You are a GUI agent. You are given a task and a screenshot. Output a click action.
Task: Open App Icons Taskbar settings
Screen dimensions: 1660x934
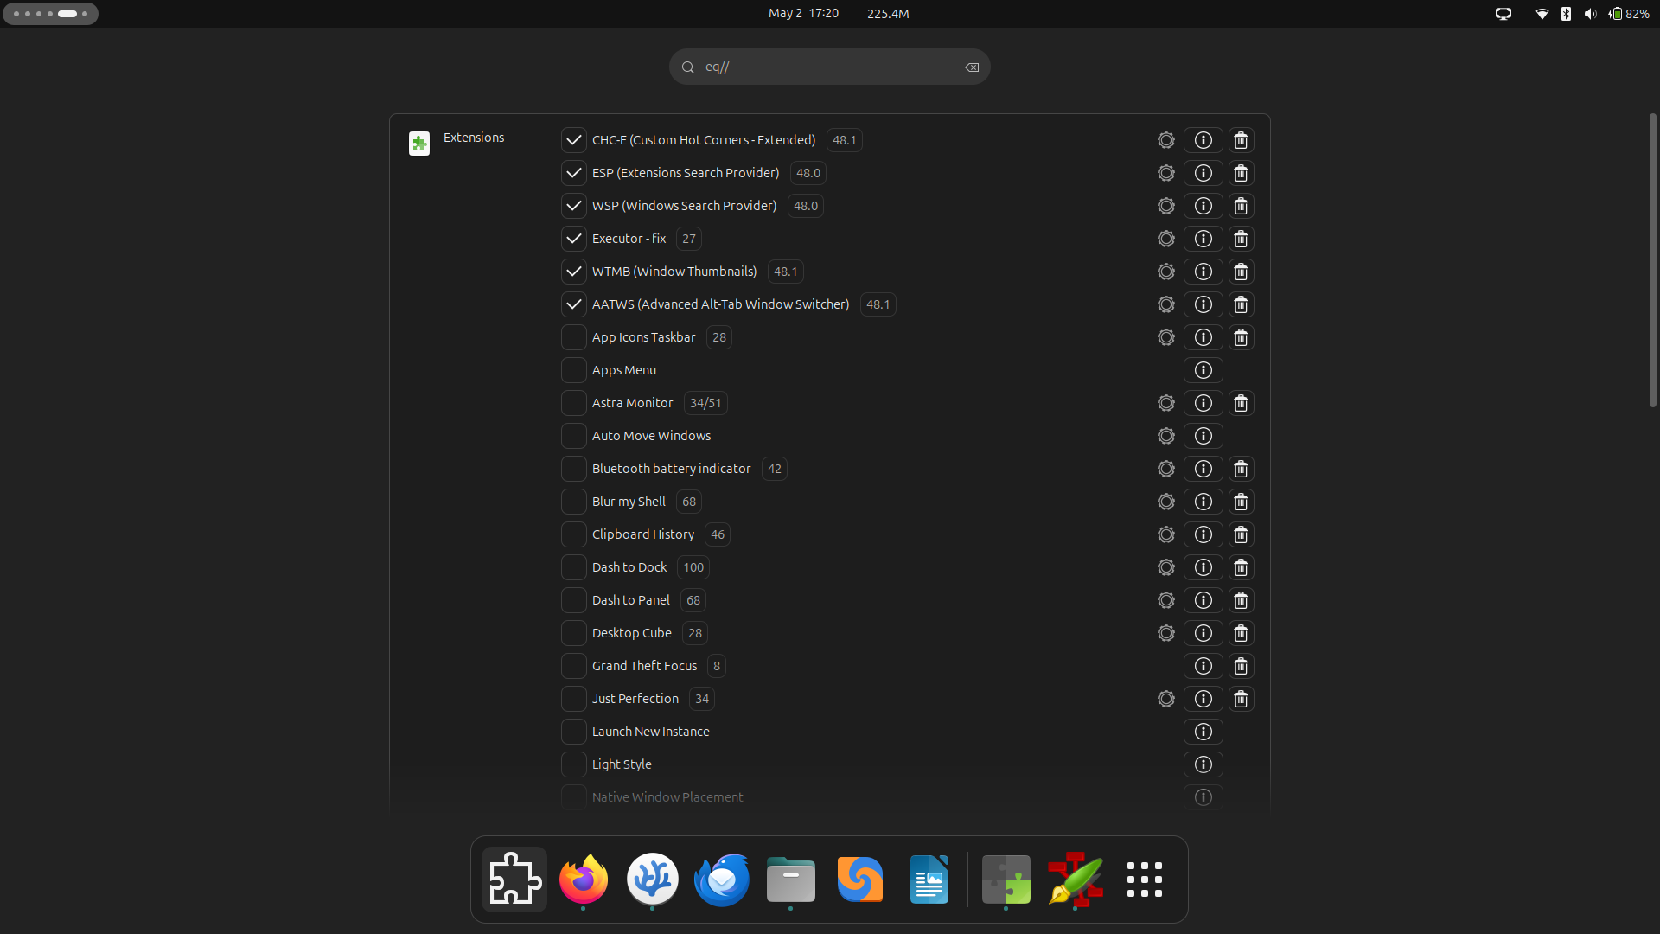[1165, 337]
